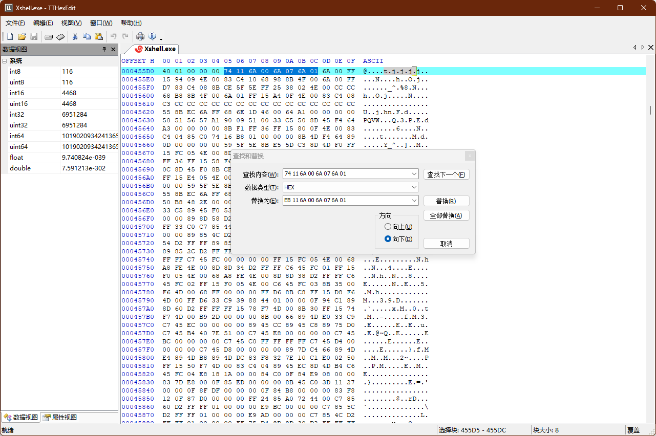Click the open disk drive toolbar icon

click(49, 36)
